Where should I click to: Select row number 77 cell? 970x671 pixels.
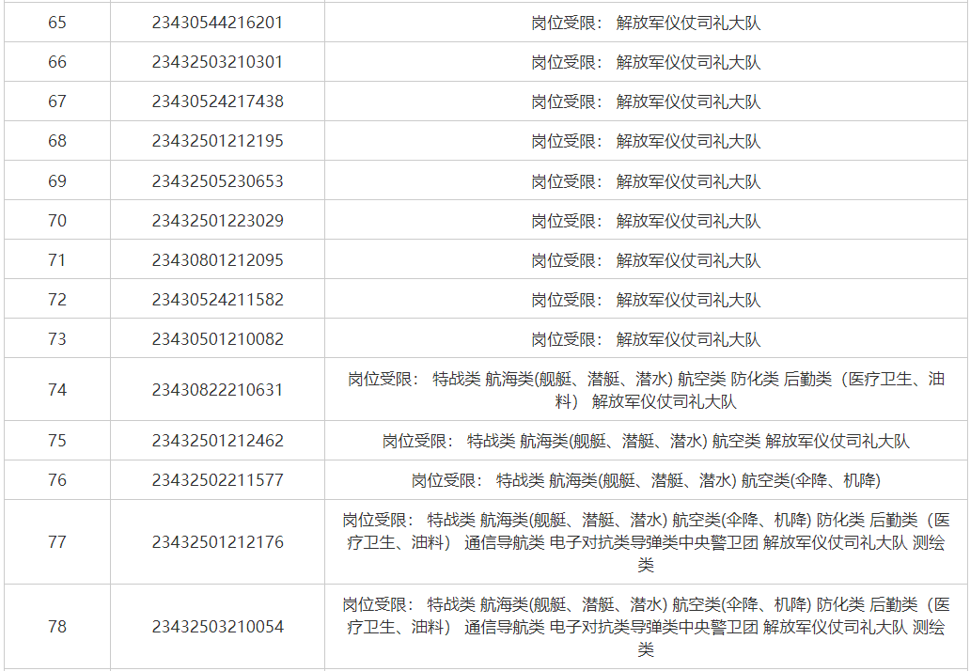point(57,542)
